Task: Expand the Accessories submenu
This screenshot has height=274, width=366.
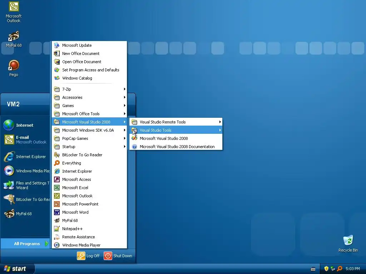Action: point(90,97)
